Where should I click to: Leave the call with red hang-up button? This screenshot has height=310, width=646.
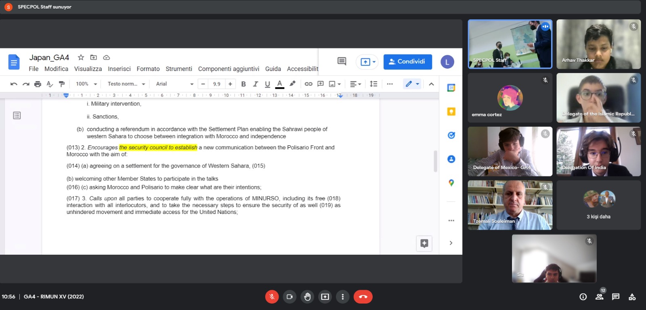coord(363,297)
